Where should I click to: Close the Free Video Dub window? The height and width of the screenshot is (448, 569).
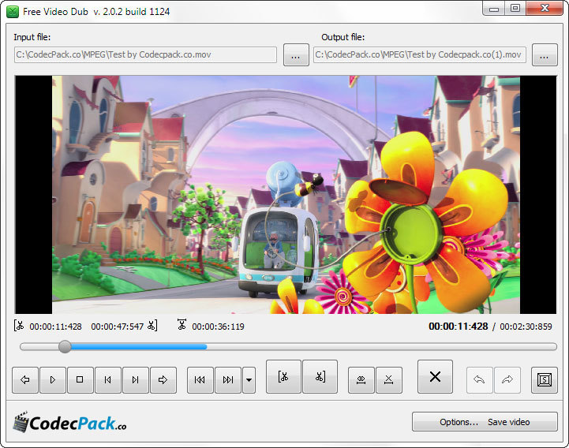(x=545, y=9)
